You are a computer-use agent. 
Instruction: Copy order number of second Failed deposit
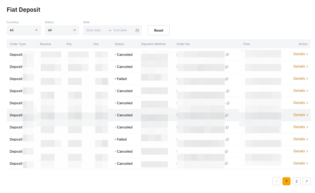tap(227, 140)
